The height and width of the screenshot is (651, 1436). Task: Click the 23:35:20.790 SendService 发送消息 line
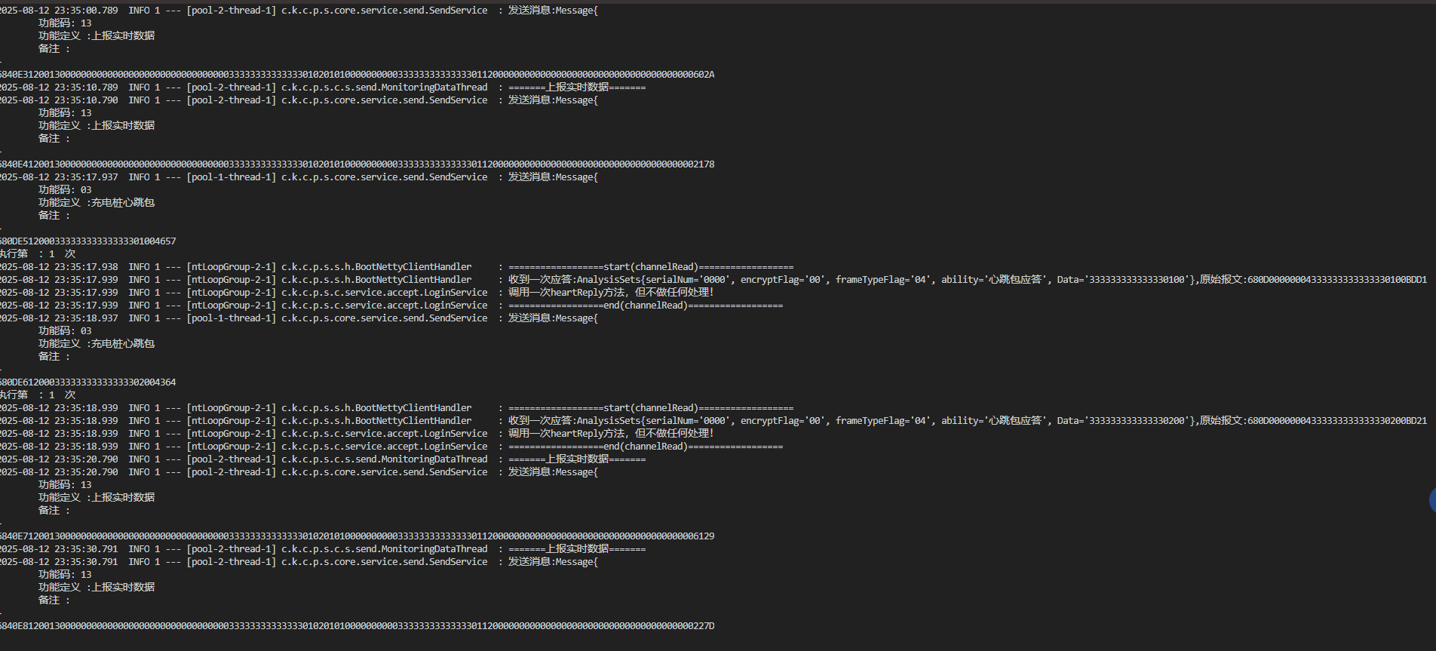(x=302, y=472)
